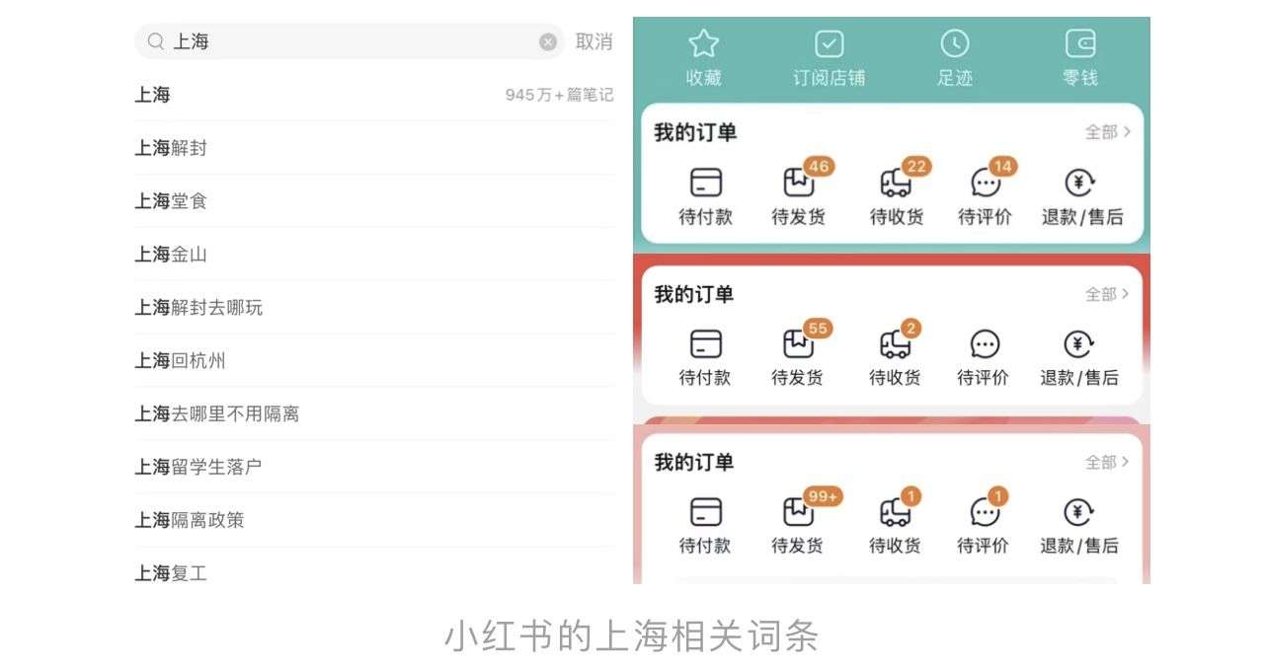Cancel the search with 取消

[593, 41]
